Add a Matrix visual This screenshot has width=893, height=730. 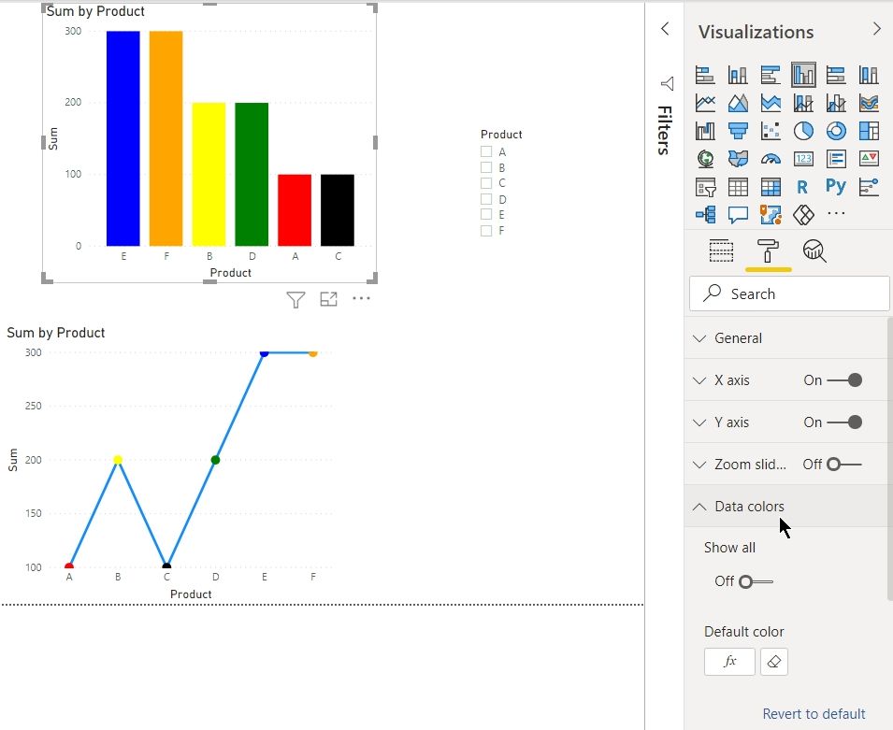click(x=771, y=187)
